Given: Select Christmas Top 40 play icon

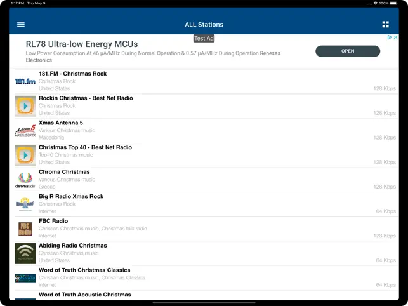Looking at the screenshot, I should (25, 155).
